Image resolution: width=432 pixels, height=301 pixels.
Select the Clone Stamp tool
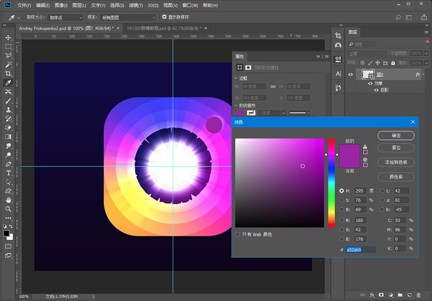pyautogui.click(x=8, y=110)
